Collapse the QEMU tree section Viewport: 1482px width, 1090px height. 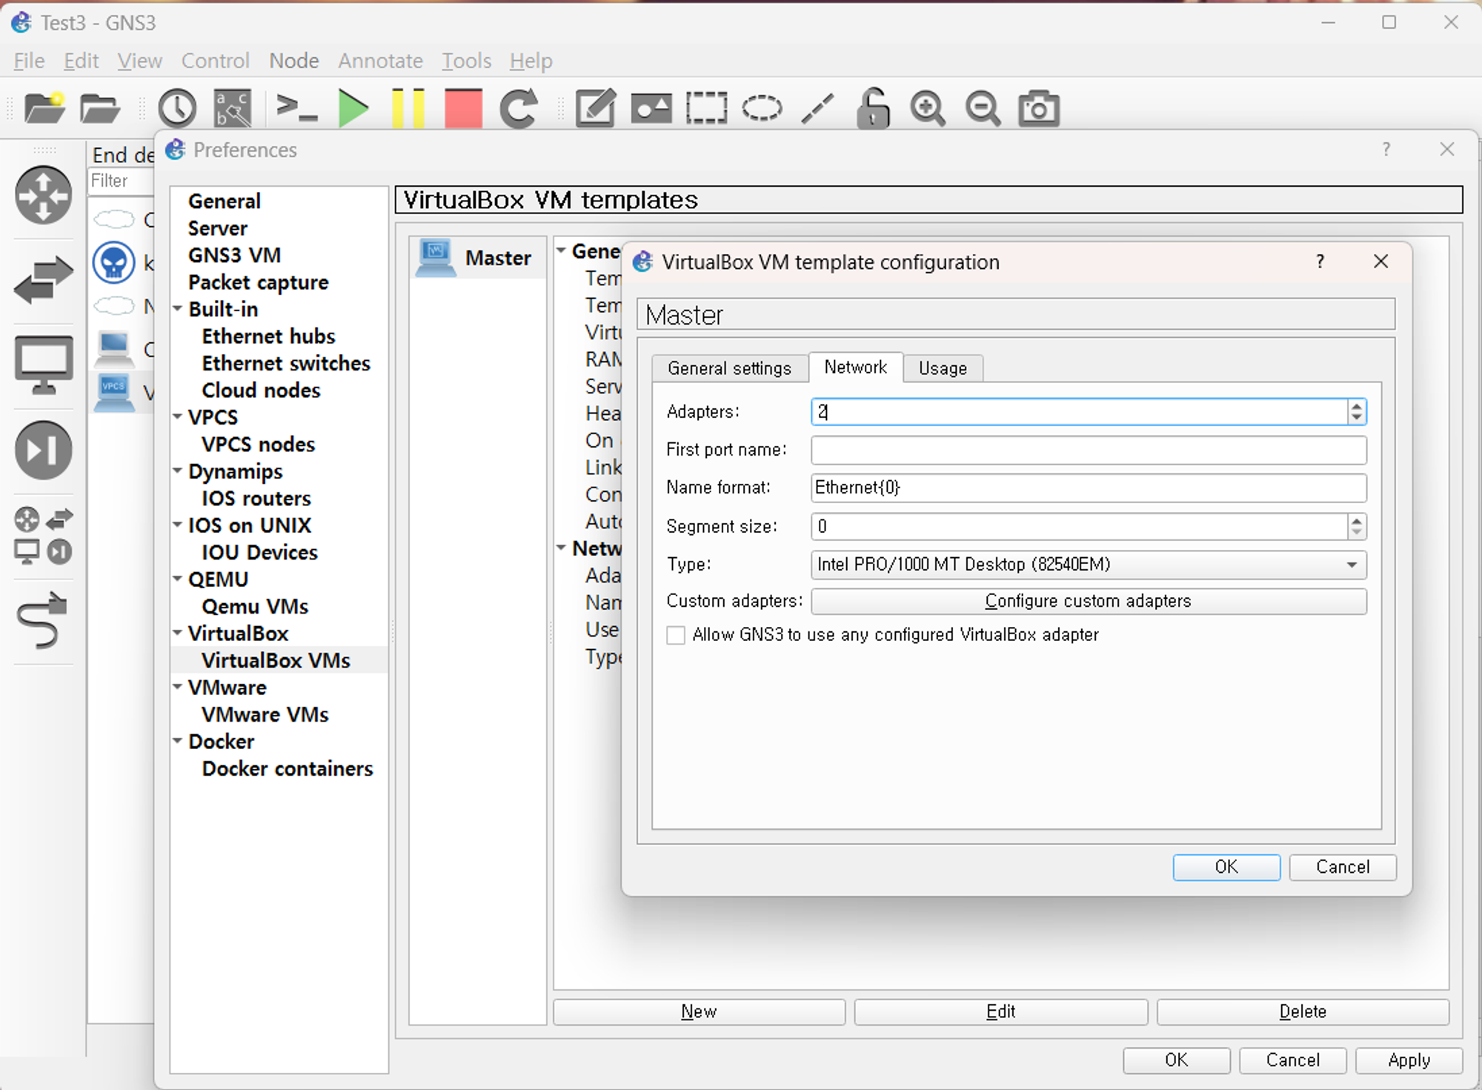(x=178, y=579)
